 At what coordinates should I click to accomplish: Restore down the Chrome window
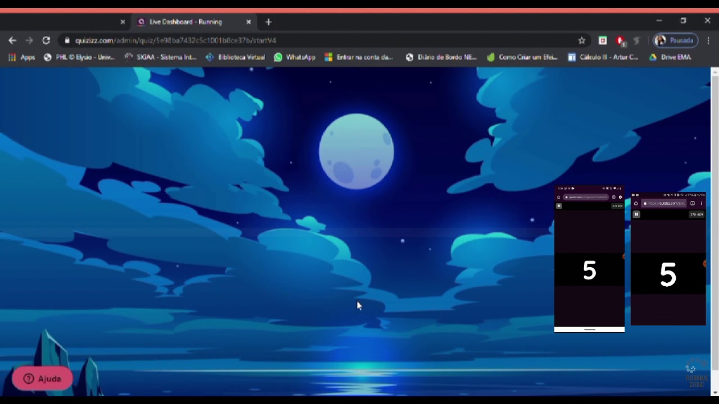click(683, 21)
